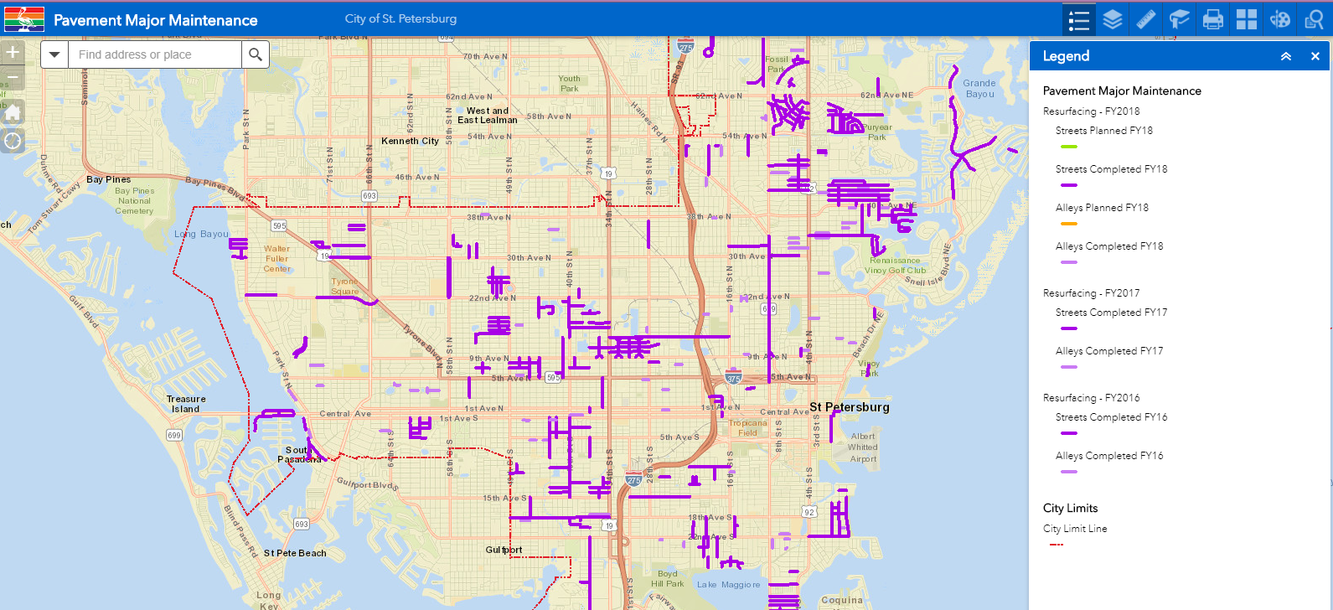Image resolution: width=1333 pixels, height=610 pixels.
Task: Click the Lake Maggiore map label
Action: [x=729, y=585]
